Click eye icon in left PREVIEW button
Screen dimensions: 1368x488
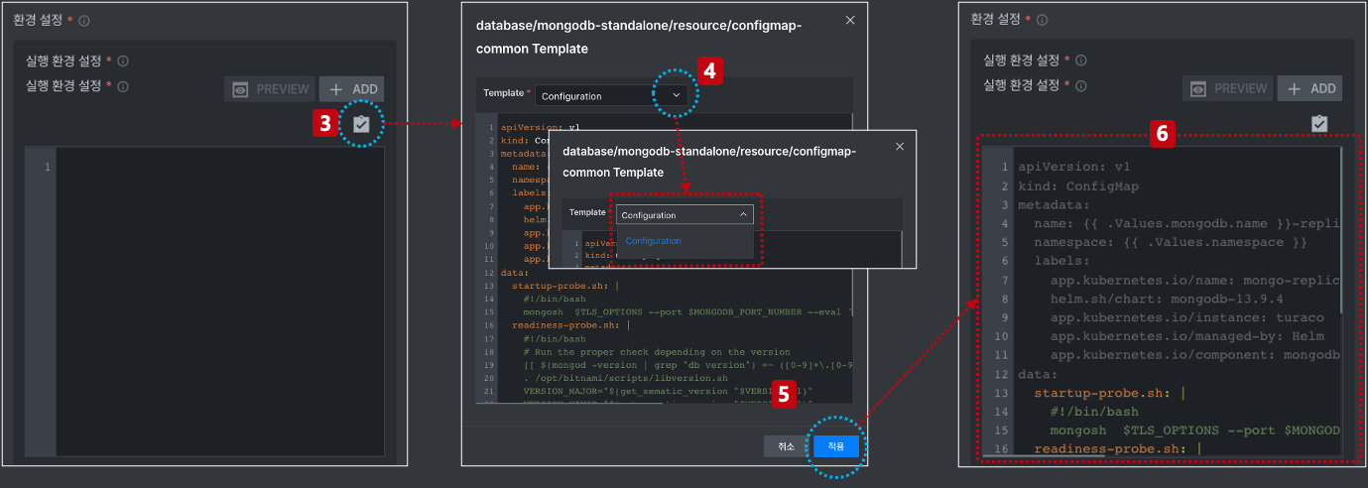coord(240,89)
